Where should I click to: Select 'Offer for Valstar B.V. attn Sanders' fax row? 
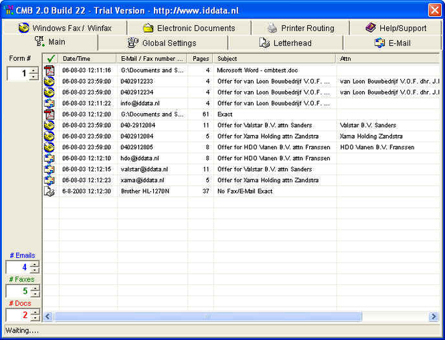[264, 125]
